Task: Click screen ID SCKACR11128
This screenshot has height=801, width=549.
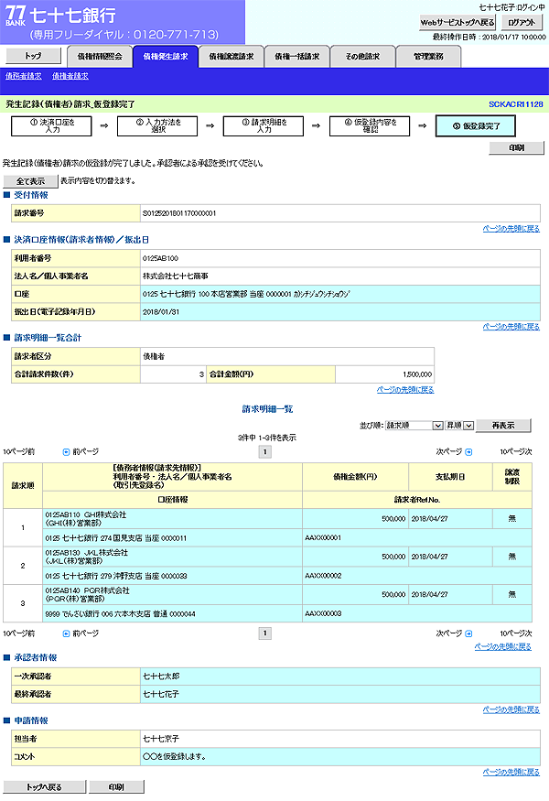Action: point(516,104)
